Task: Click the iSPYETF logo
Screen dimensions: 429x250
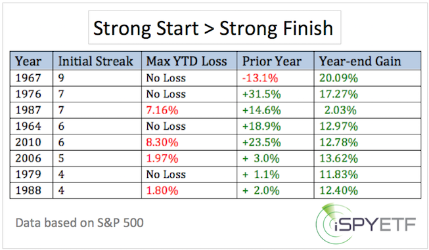Action: [366, 224]
